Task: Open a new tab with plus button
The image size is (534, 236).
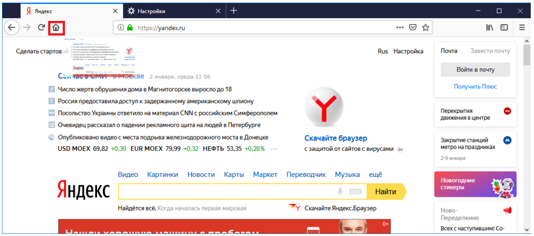Action: point(233,10)
